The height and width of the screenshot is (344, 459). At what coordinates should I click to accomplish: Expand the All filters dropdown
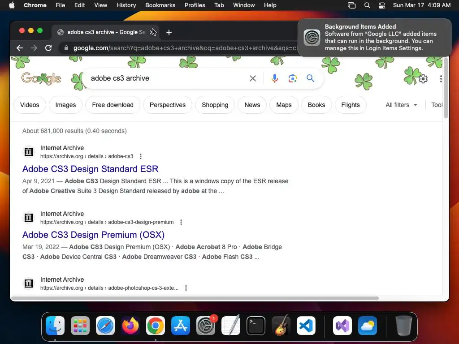pos(401,105)
